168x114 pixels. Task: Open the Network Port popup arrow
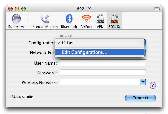click(145, 52)
